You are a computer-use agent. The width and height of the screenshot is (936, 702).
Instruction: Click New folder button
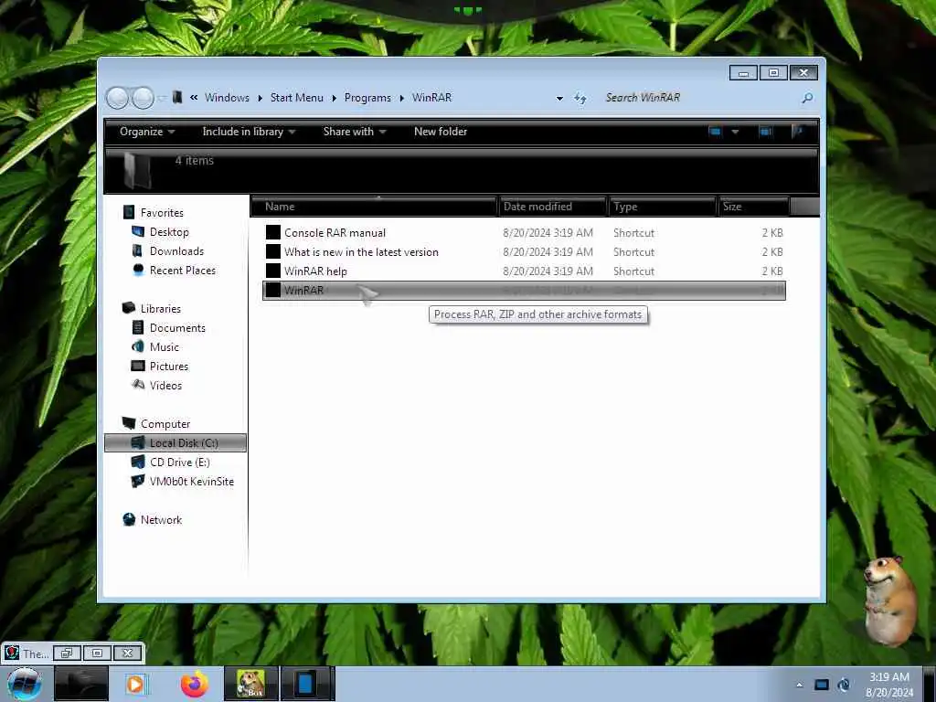441,132
